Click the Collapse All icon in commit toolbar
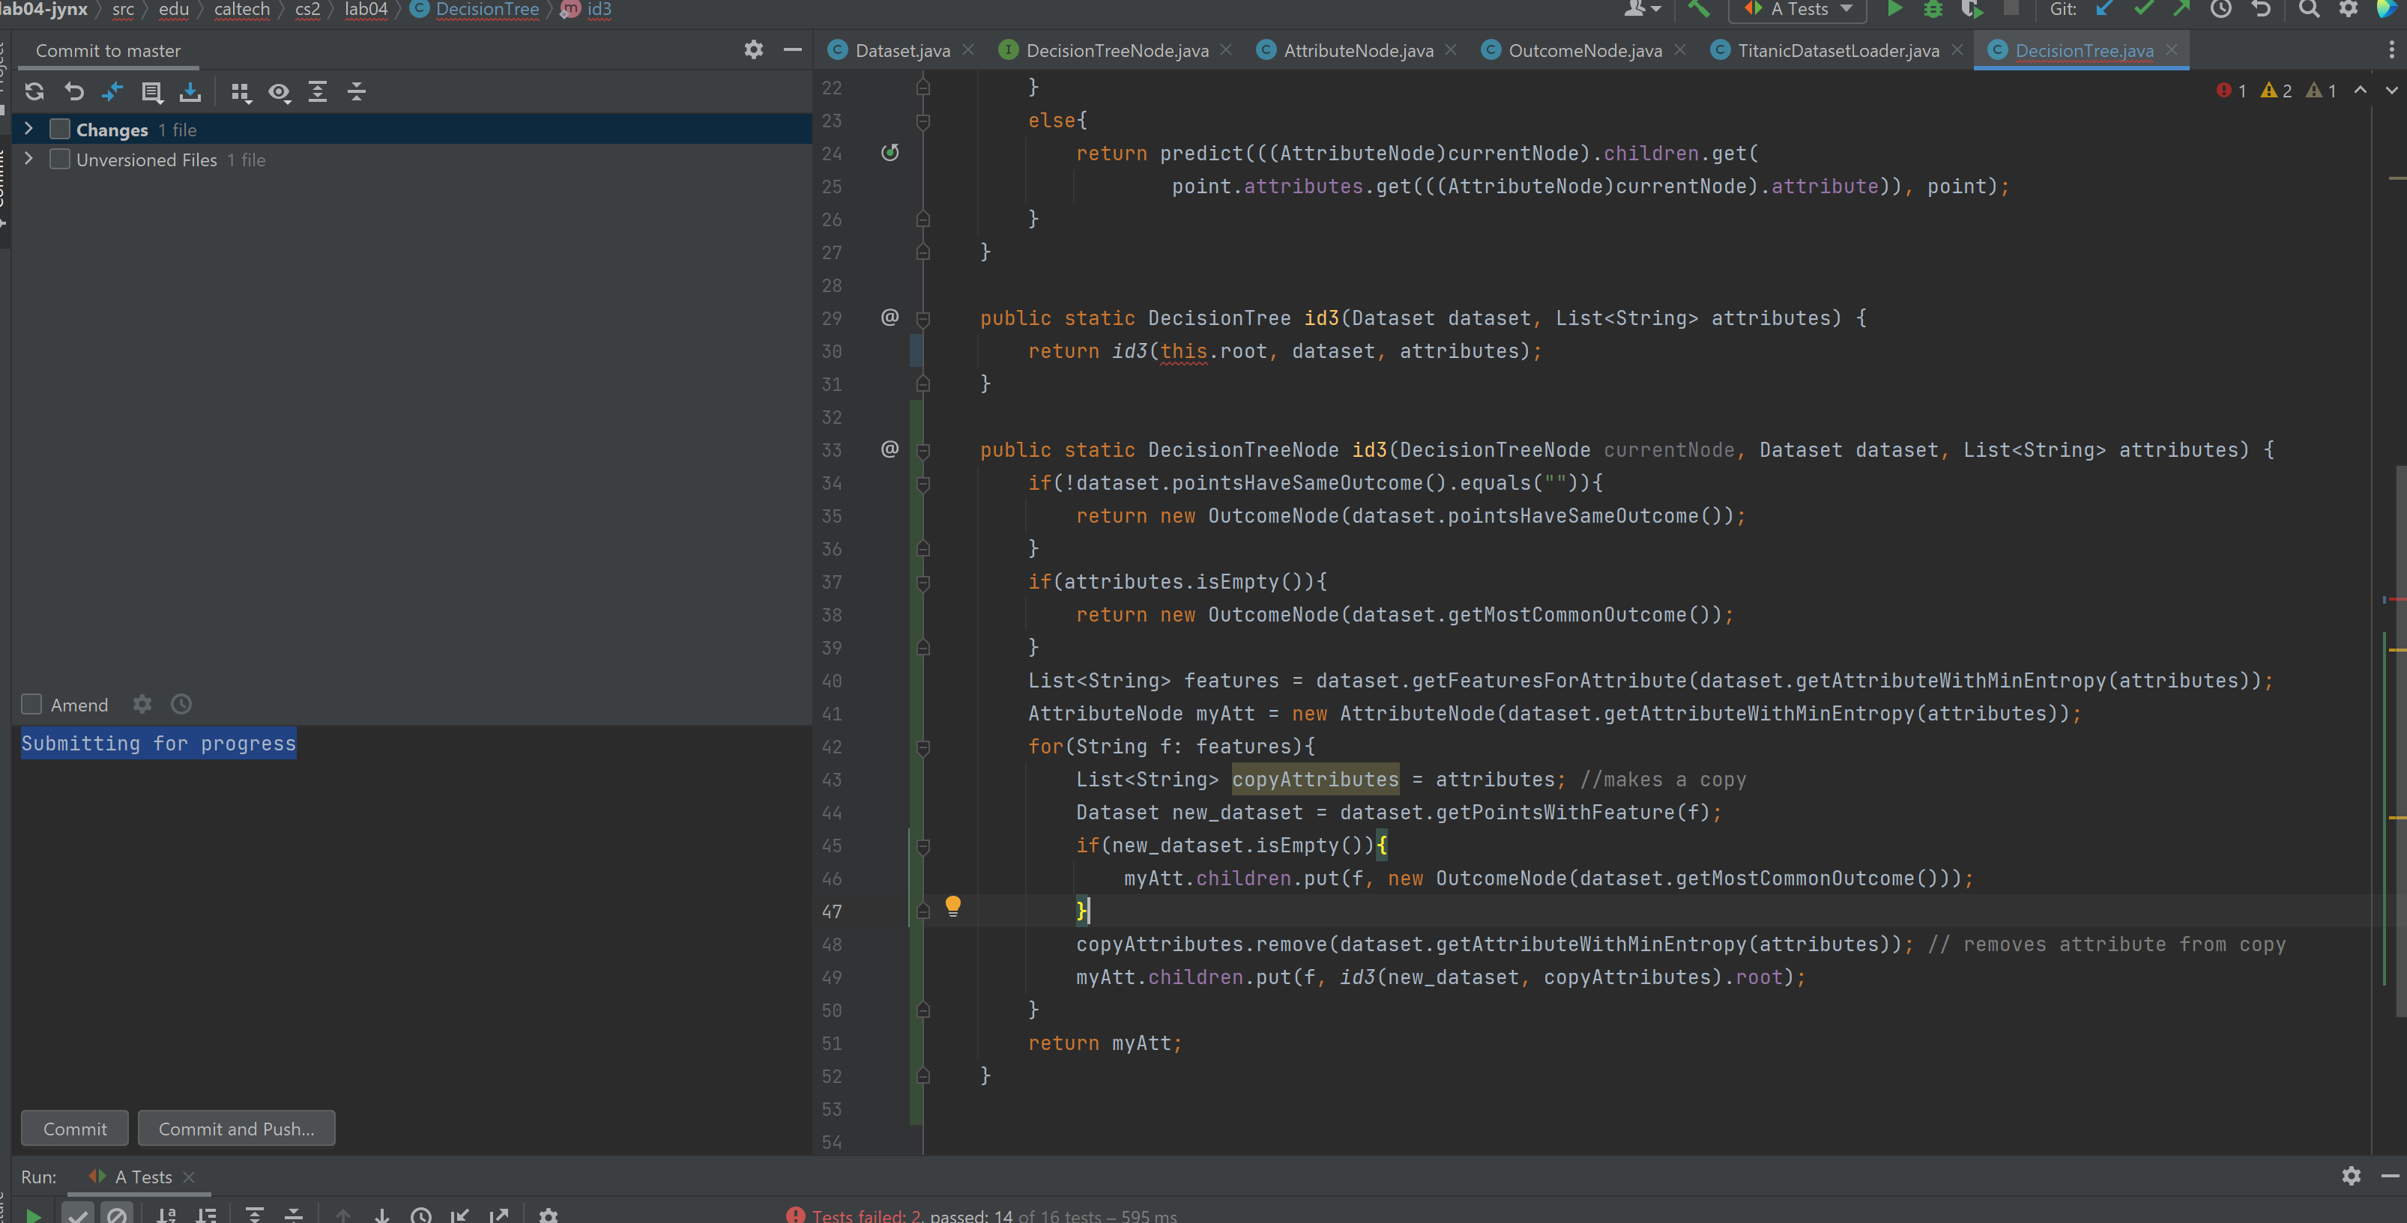The image size is (2407, 1223). [x=357, y=91]
